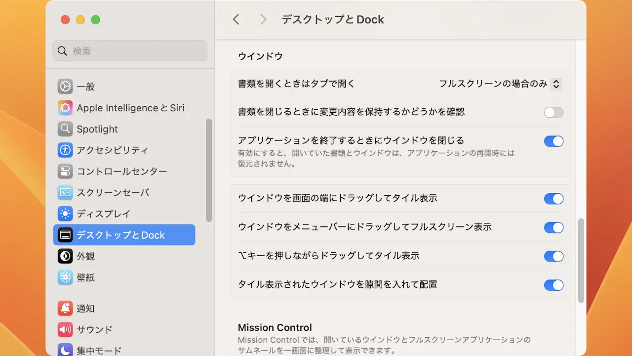Disable アプリケーションを終了するときにウインドウを閉じる toggle
The width and height of the screenshot is (632, 356).
[x=553, y=141]
